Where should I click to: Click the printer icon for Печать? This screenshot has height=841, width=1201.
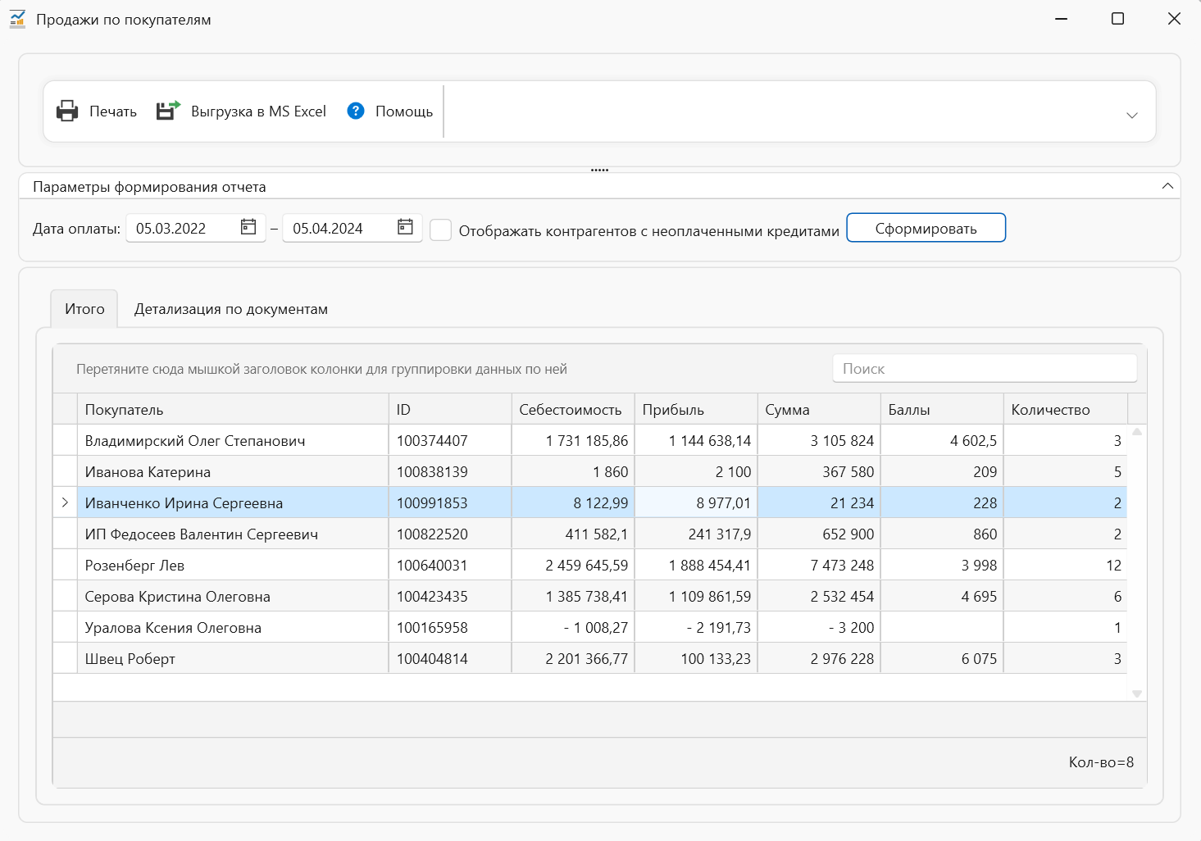67,111
